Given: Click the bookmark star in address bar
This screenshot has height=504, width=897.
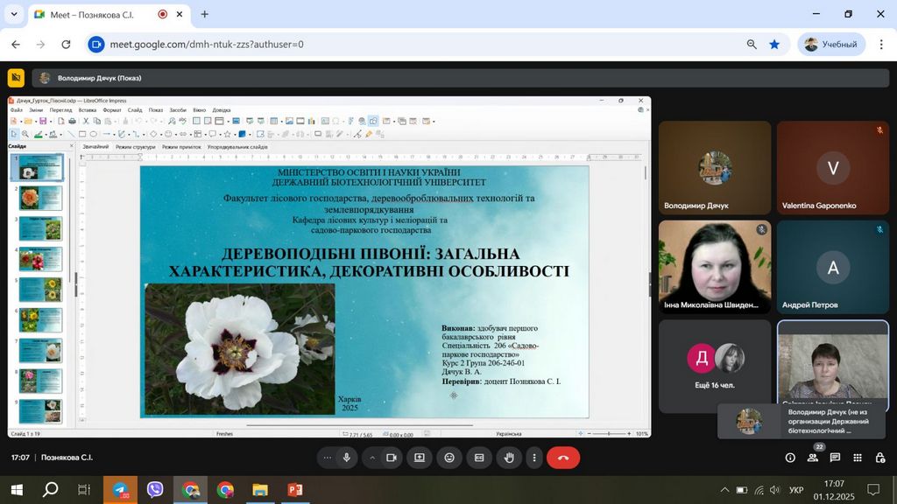Looking at the screenshot, I should pos(774,44).
